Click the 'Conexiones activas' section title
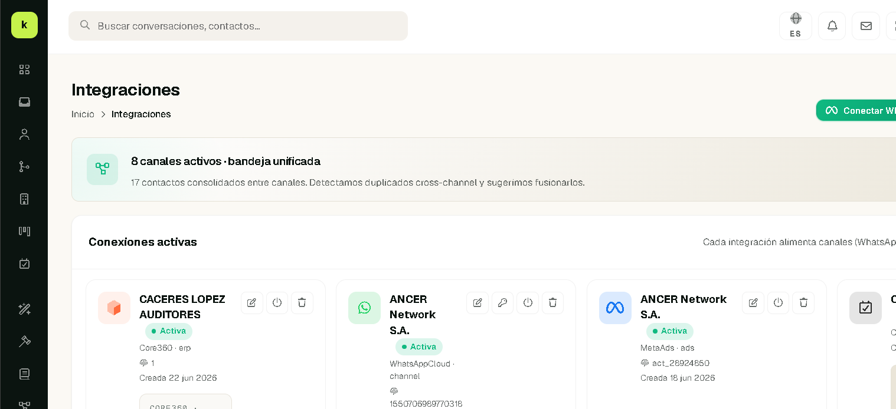This screenshot has height=409, width=896. click(143, 242)
